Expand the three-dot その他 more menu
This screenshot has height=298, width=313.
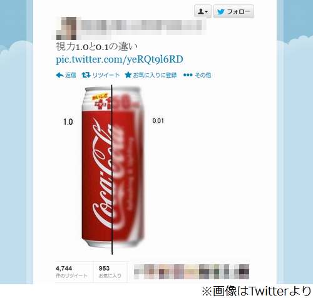point(188,75)
